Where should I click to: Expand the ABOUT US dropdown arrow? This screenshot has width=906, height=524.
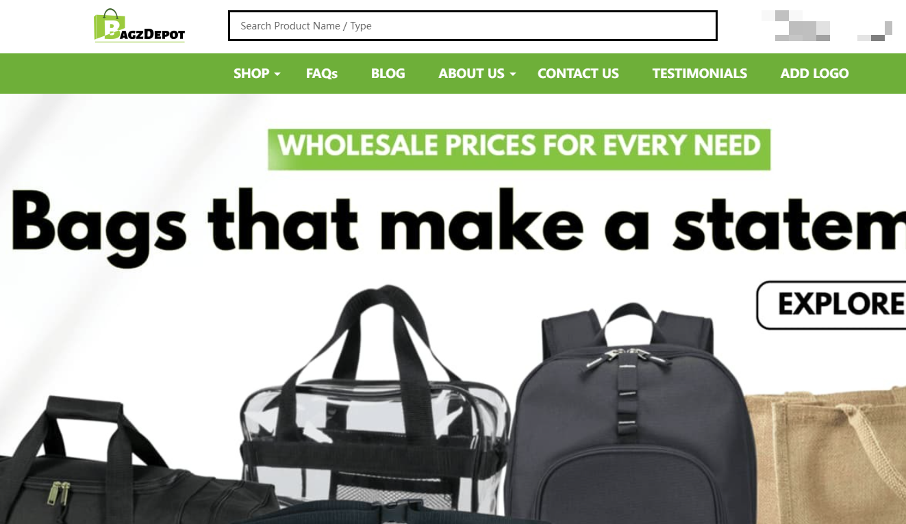(512, 74)
